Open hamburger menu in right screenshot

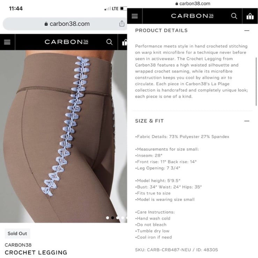[x=135, y=16]
